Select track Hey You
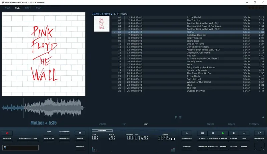The image size is (267, 154). [x=188, y=56]
